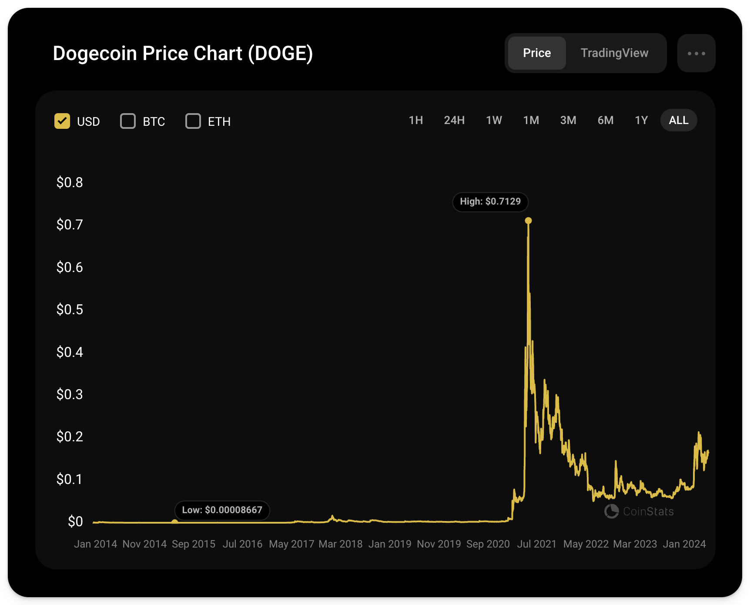Select the ALL time range
This screenshot has width=750, height=605.
[x=679, y=120]
